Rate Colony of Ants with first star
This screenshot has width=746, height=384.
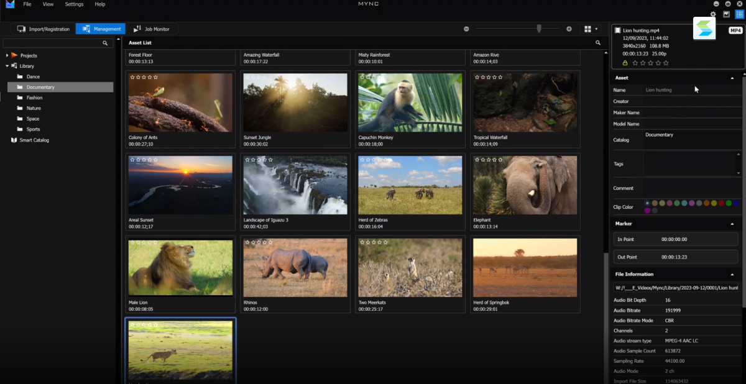[132, 77]
